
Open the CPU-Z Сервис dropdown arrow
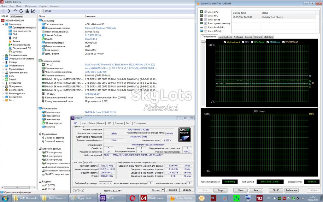163,190
